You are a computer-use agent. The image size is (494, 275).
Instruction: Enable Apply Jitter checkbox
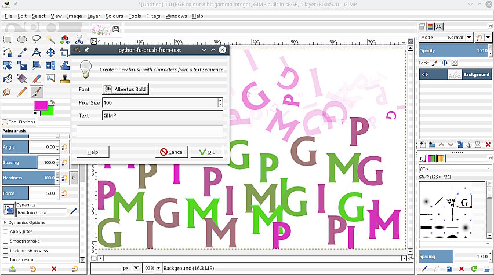5,232
